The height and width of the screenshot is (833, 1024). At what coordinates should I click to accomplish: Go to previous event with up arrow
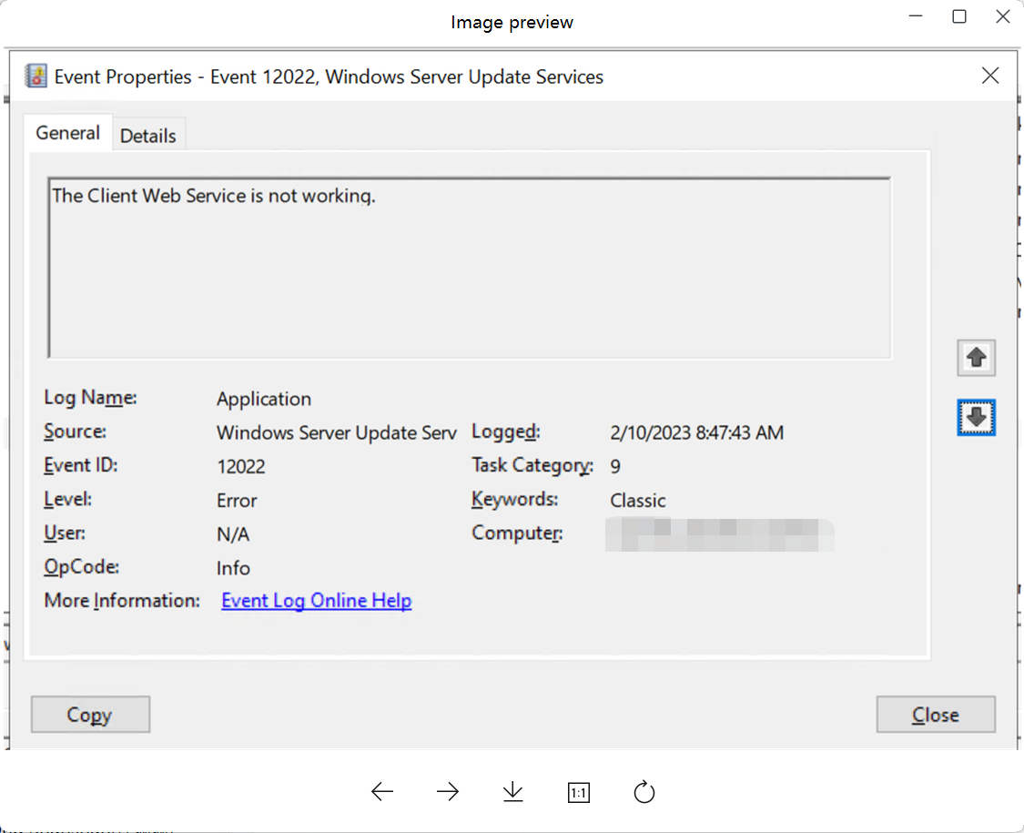tap(977, 358)
